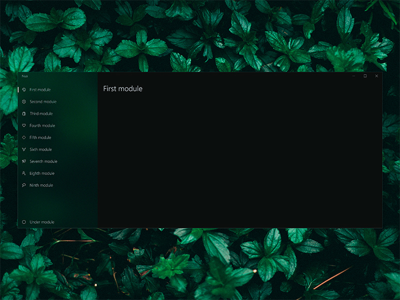Screen dimensions: 400x300
Task: Click the filter icon beside Sixth module
Action: [x=23, y=149]
